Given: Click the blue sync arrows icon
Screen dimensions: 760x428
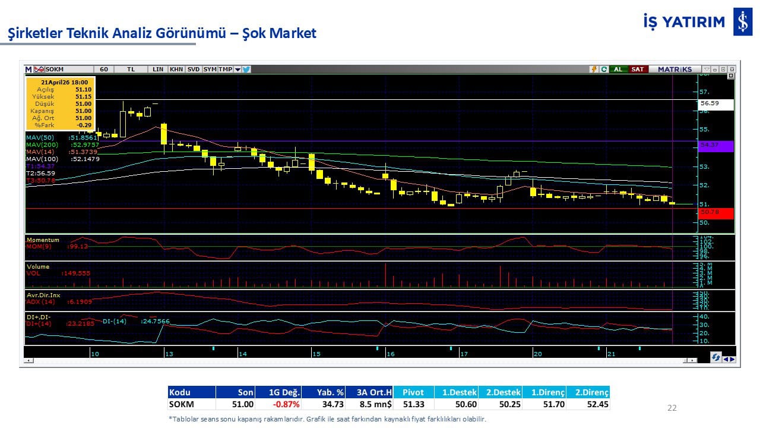Looking at the screenshot, I should (716, 357).
